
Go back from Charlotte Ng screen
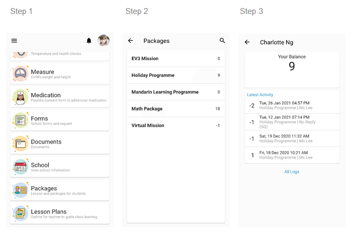[x=247, y=42]
